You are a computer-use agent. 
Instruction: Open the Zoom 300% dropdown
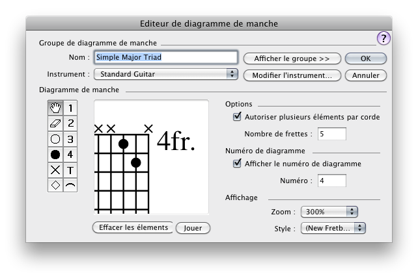tap(329, 212)
